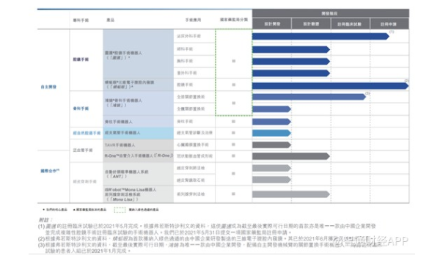The width and height of the screenshot is (440, 264).
Task: Click the 設計開發 stage header
Action: (272, 24)
